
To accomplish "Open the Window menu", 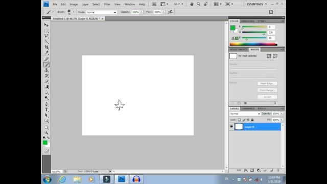I will click(x=129, y=4).
